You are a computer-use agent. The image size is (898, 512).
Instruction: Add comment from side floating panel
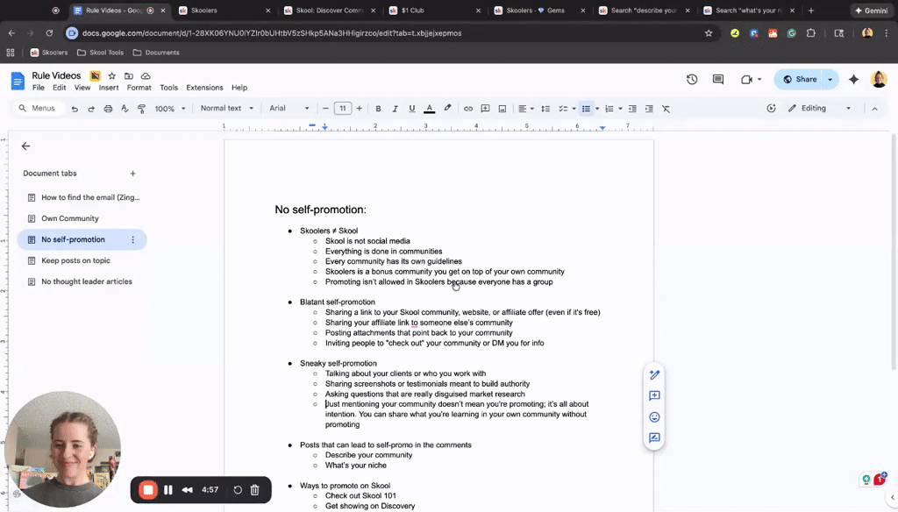point(654,395)
